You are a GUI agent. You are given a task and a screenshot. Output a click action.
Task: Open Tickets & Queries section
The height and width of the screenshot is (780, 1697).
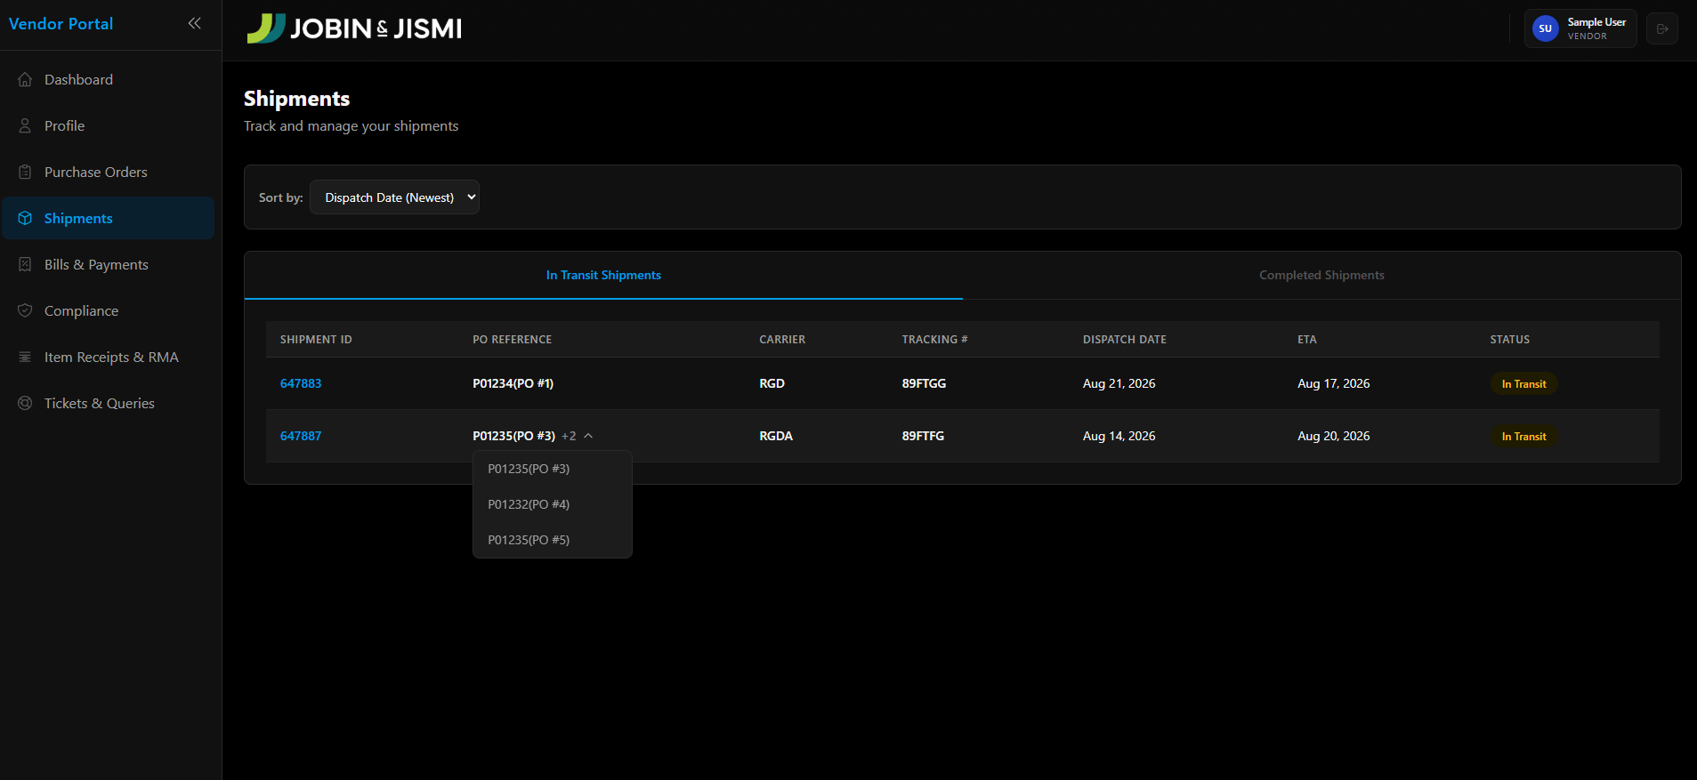point(108,403)
